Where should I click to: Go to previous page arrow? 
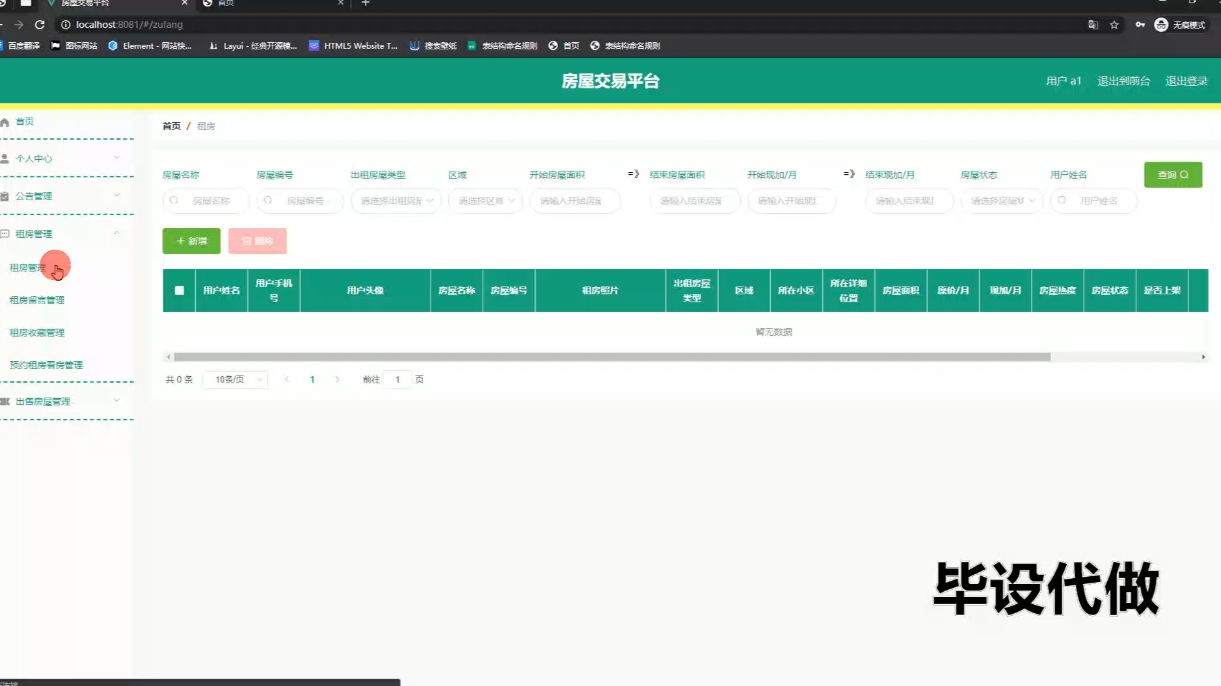(287, 379)
